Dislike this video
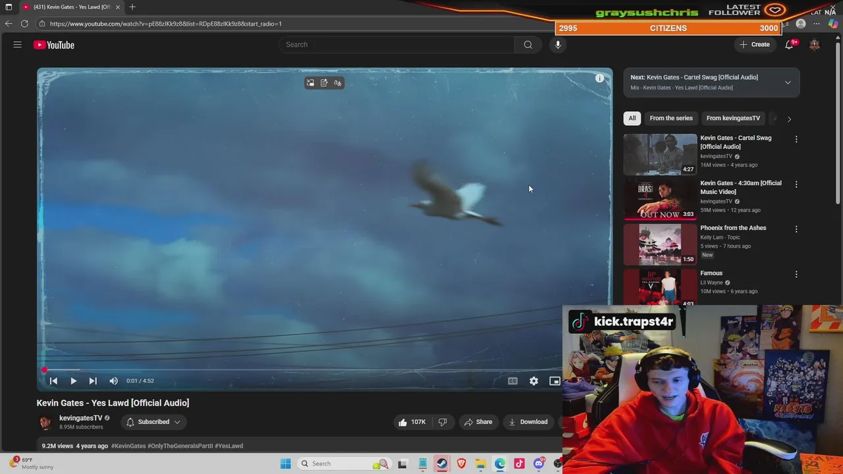Screen dimensions: 843x474 click(x=443, y=422)
